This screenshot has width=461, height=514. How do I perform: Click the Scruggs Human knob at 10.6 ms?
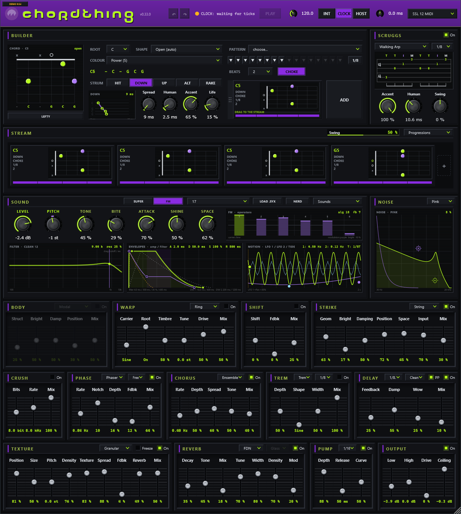point(414,106)
